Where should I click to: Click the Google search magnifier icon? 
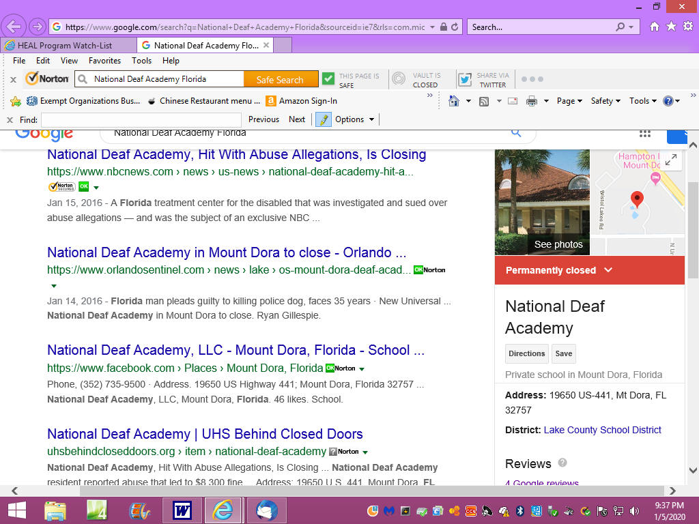516,132
